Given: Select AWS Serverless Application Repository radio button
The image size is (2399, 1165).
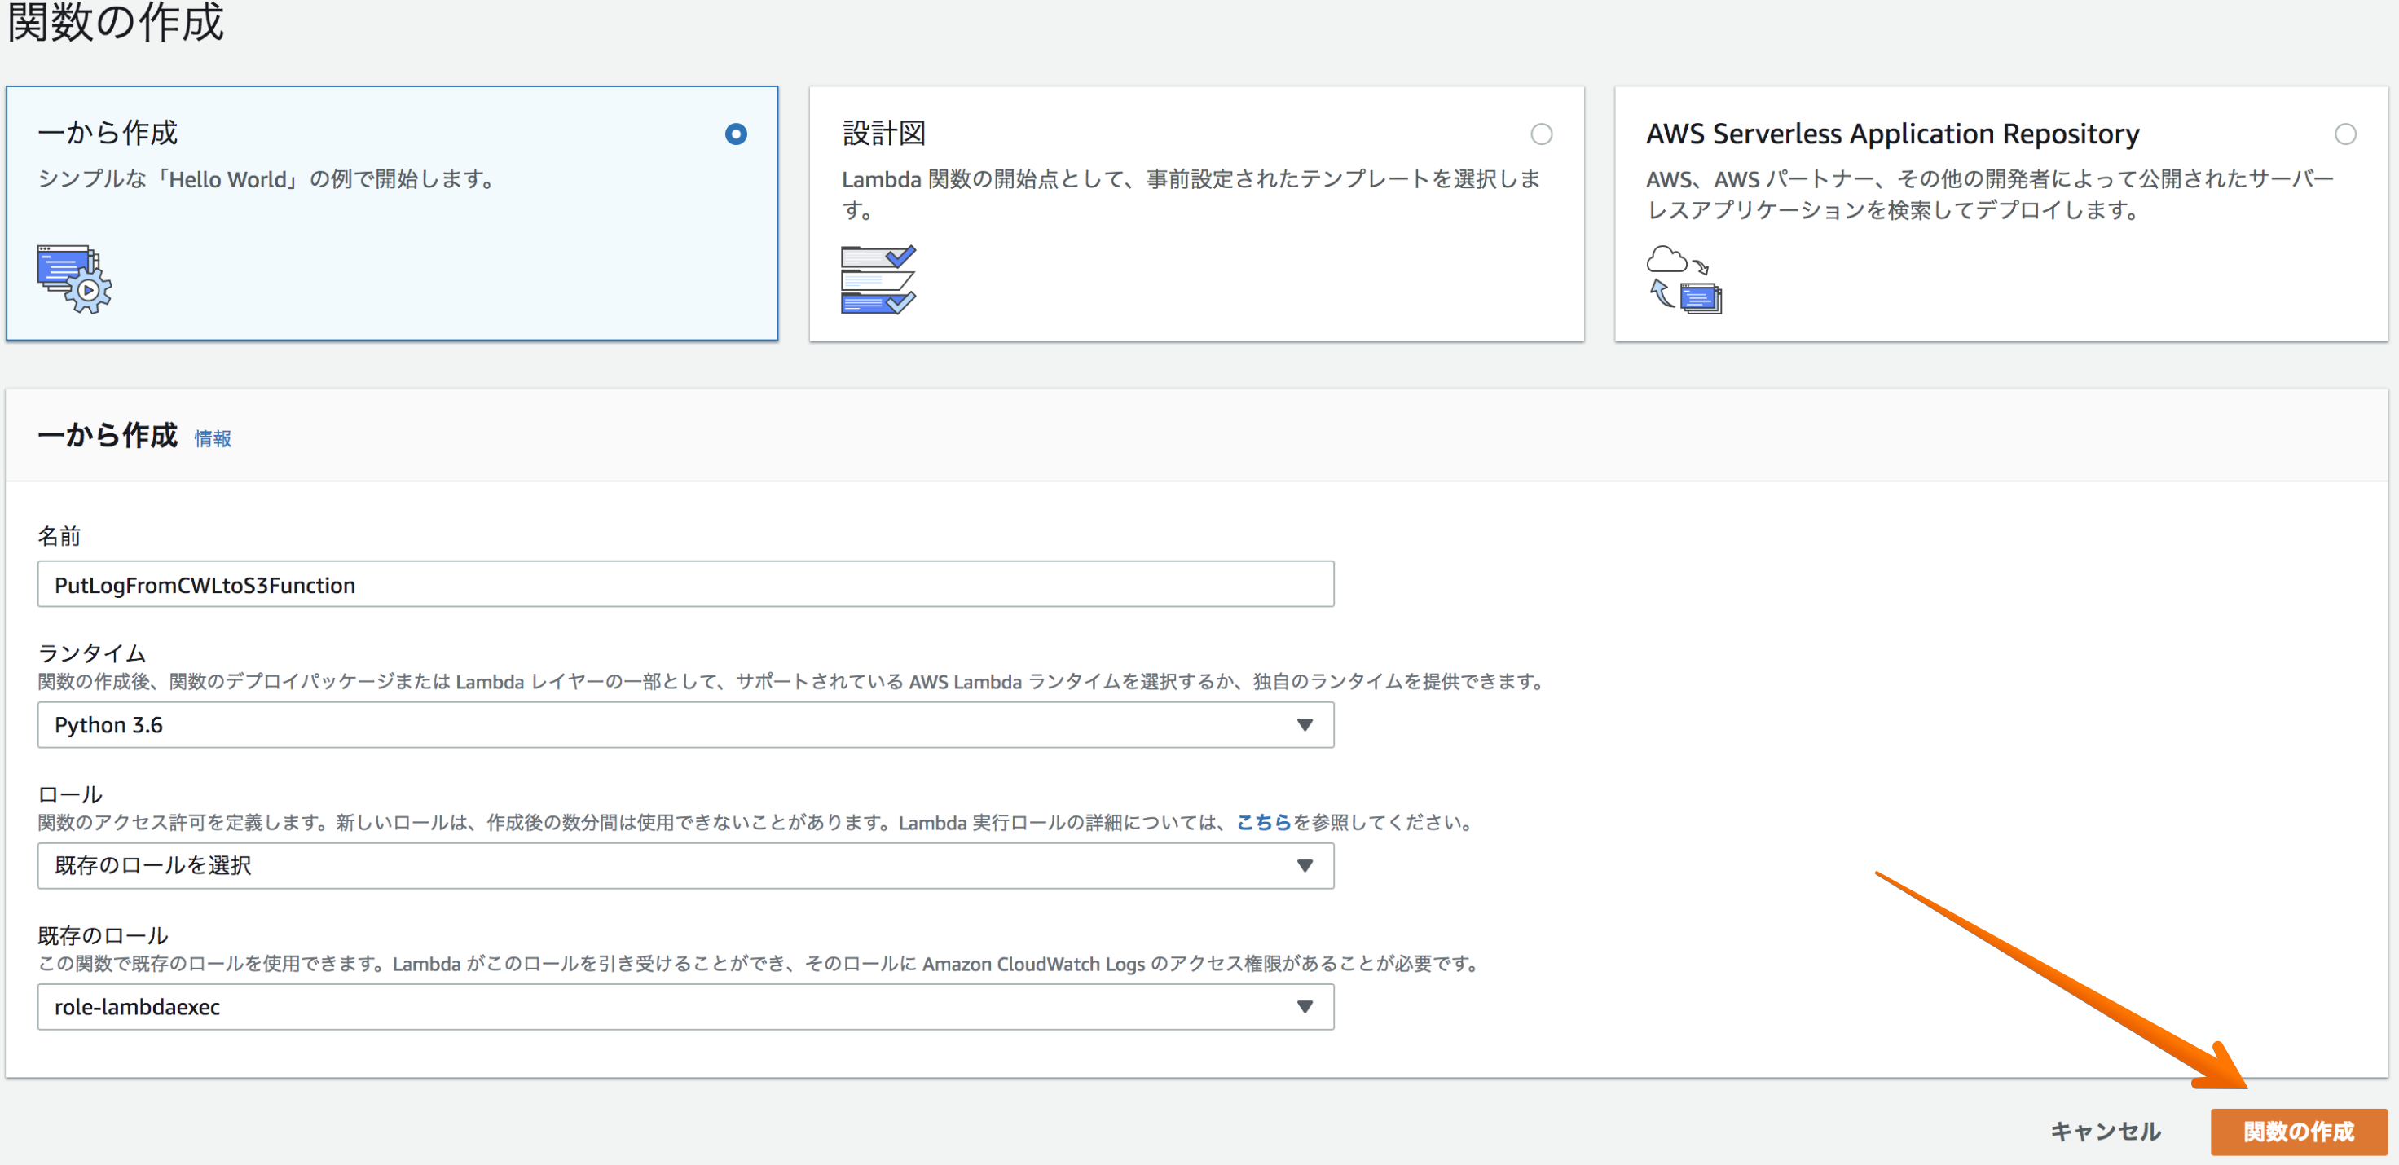Looking at the screenshot, I should [x=2345, y=134].
